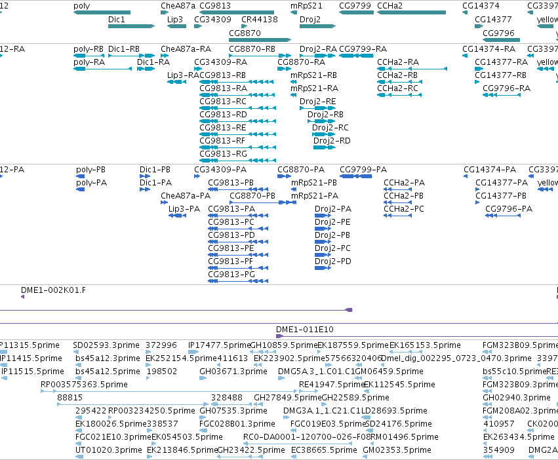Select transcript CG9813-RB

pyautogui.click(x=237, y=82)
